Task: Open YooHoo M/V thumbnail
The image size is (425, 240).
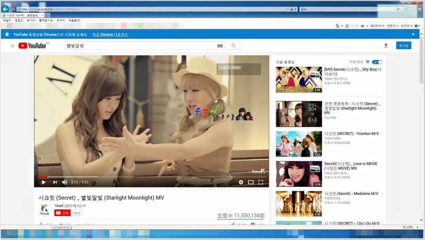Action: click(299, 144)
